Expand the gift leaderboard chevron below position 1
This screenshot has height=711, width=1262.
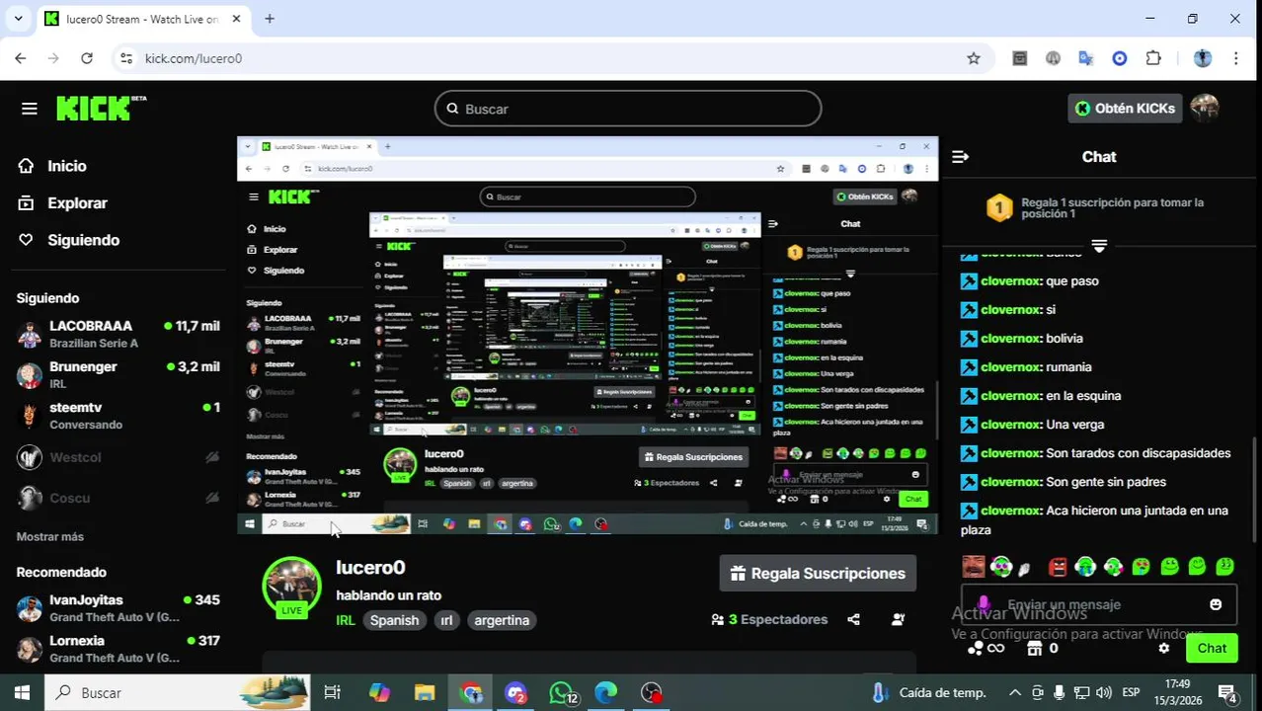[x=1099, y=246]
